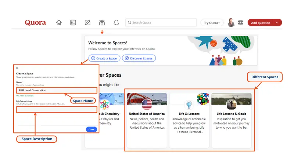This screenshot has height=165, width=294.
Task: Close the Create a Space dialog
Action: pyautogui.click(x=17, y=68)
